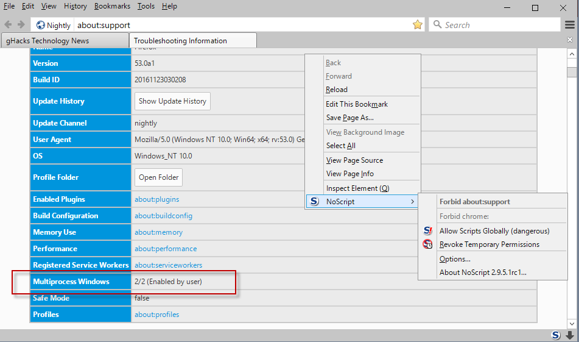The height and width of the screenshot is (342, 579).
Task: Open the about:plugins link
Action: click(156, 199)
